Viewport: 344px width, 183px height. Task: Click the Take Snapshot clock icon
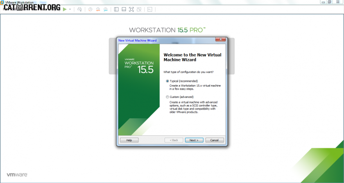[x=90, y=9]
